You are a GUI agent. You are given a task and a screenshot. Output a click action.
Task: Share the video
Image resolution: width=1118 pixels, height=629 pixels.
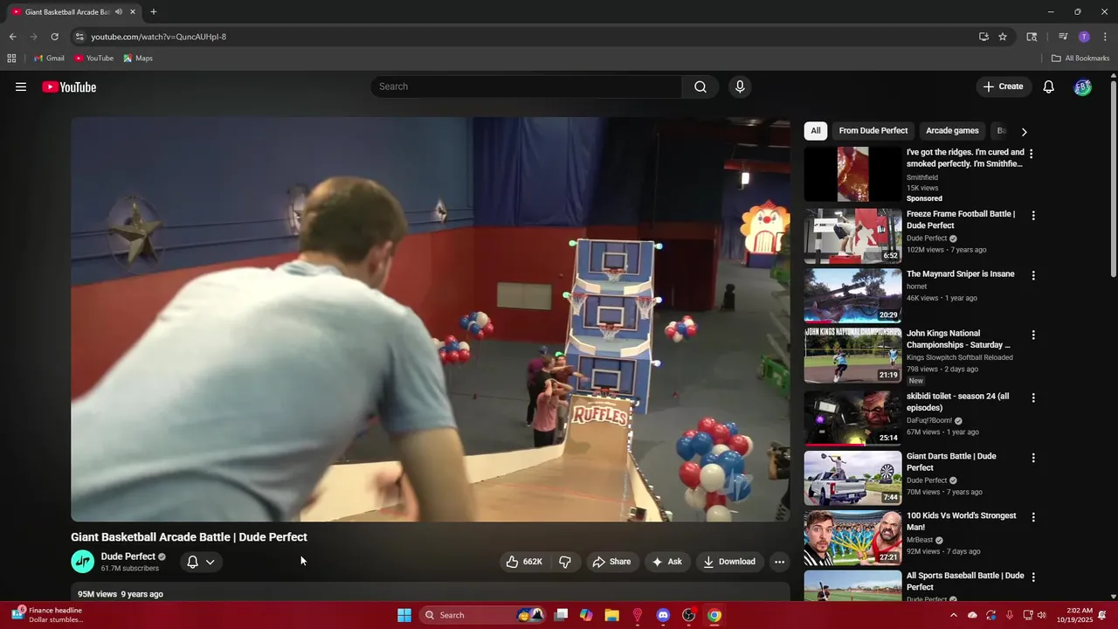tap(611, 562)
